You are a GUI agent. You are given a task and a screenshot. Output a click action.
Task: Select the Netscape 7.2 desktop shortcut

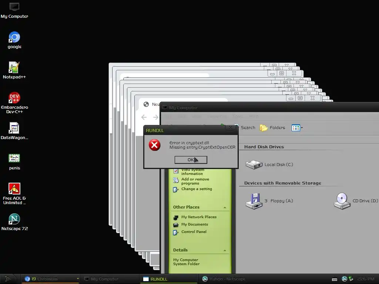pyautogui.click(x=14, y=222)
